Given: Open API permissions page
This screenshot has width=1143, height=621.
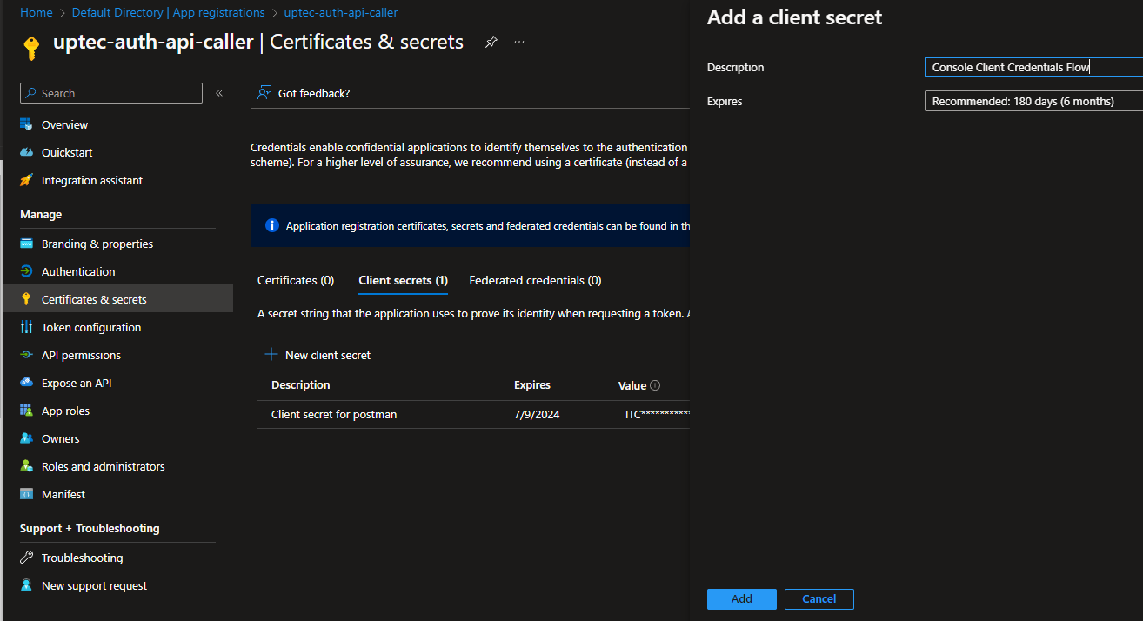Looking at the screenshot, I should click(x=81, y=355).
